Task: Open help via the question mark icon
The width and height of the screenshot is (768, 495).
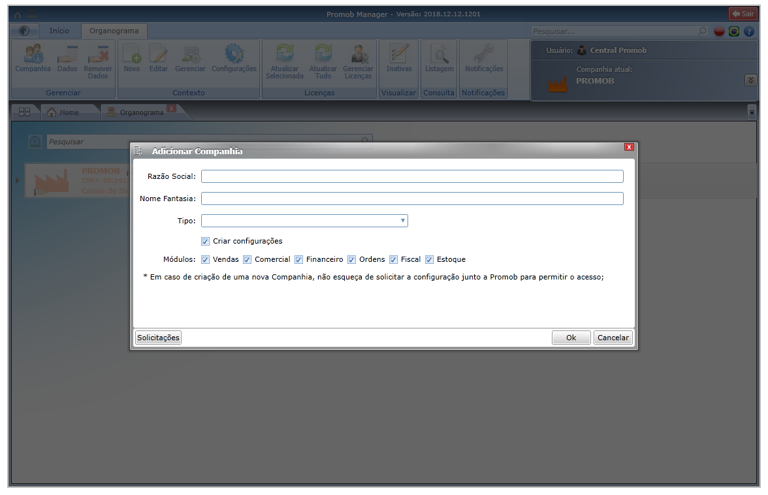Action: [x=749, y=31]
